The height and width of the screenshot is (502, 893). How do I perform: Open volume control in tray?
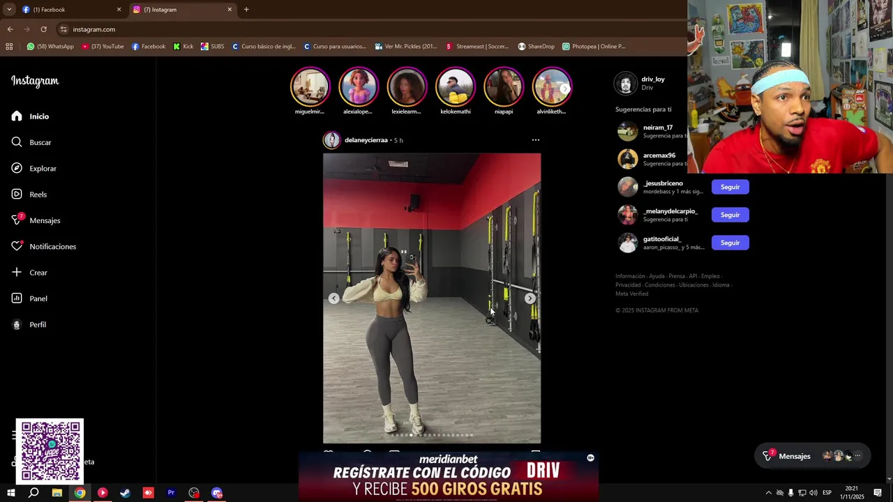click(813, 493)
